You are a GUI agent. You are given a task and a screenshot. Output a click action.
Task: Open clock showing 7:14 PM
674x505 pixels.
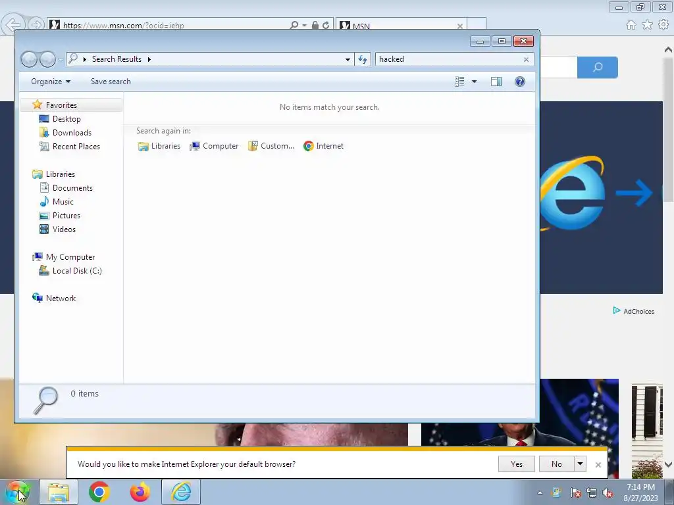tap(640, 493)
